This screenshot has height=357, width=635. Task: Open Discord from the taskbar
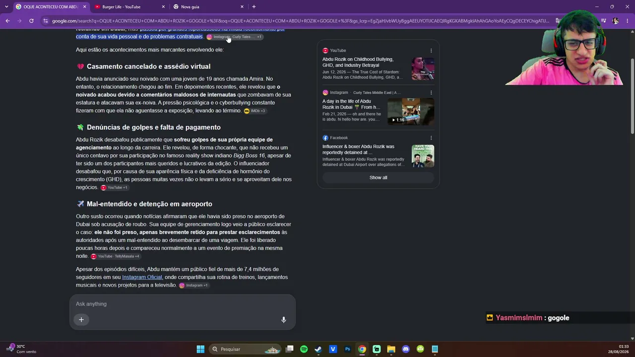point(406,349)
